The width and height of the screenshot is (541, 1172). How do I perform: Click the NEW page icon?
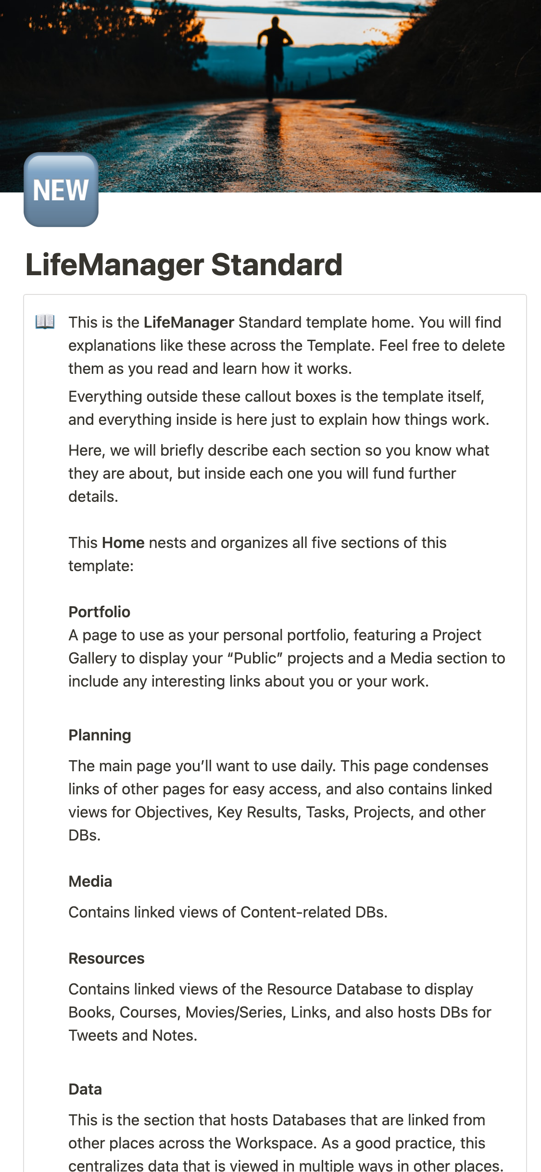[x=61, y=190]
